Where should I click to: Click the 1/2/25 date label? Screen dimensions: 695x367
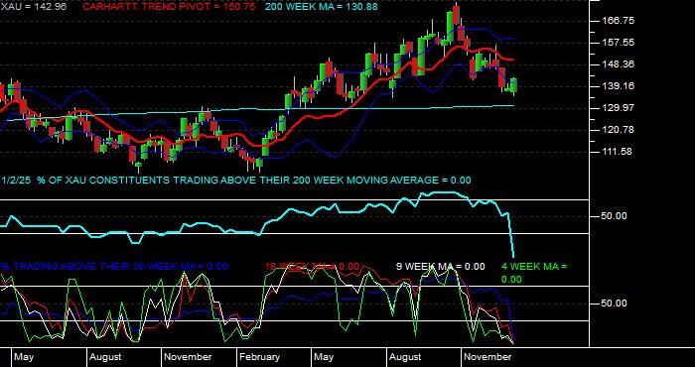point(16,181)
